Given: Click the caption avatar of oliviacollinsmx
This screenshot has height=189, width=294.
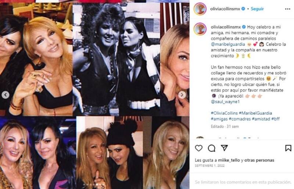Looking at the screenshot, I should point(200,29).
